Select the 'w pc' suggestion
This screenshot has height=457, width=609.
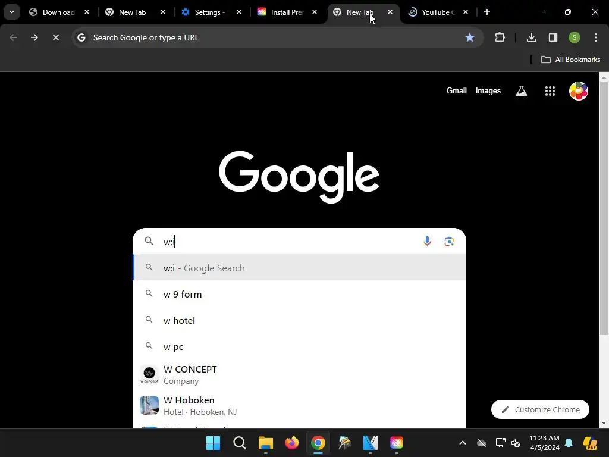pyautogui.click(x=300, y=346)
